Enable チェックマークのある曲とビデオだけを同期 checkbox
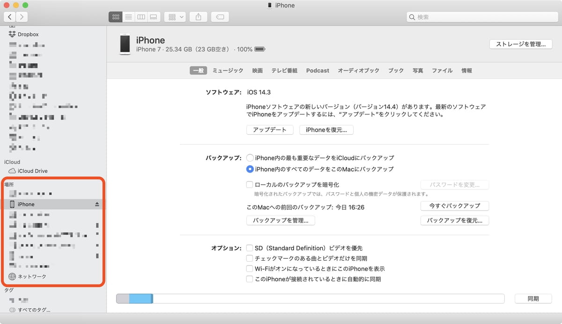The image size is (562, 324). pos(250,258)
